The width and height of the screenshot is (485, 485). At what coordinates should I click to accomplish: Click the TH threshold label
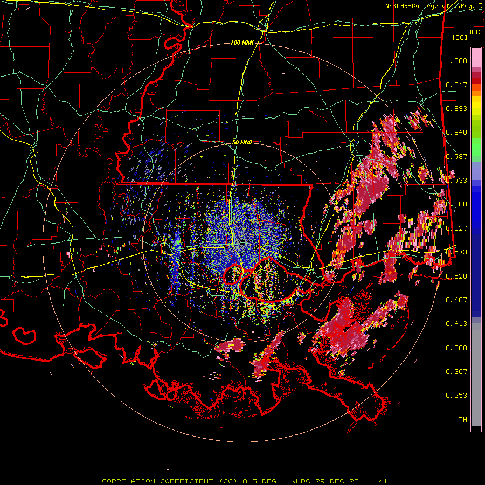(463, 420)
